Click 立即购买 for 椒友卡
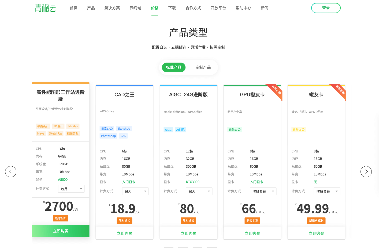379x249 pixels. point(316,233)
